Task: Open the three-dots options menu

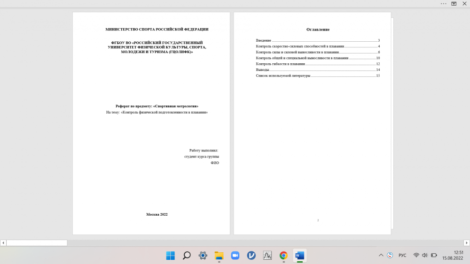Action: tap(443, 4)
